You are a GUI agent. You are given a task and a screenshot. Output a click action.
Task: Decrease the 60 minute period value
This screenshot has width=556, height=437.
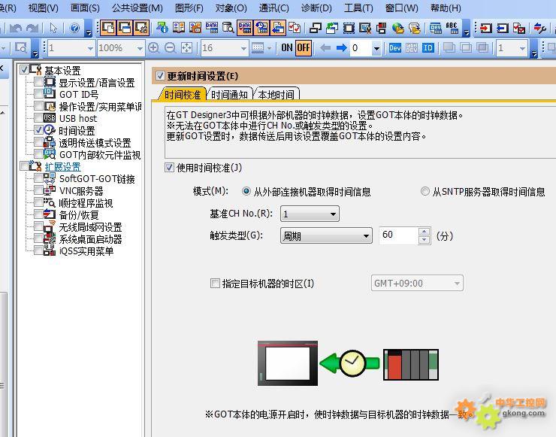click(x=424, y=240)
